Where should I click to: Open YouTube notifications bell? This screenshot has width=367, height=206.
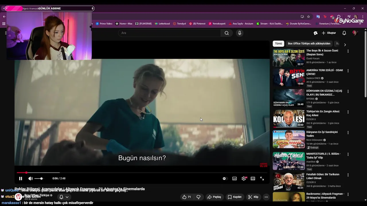[344, 33]
